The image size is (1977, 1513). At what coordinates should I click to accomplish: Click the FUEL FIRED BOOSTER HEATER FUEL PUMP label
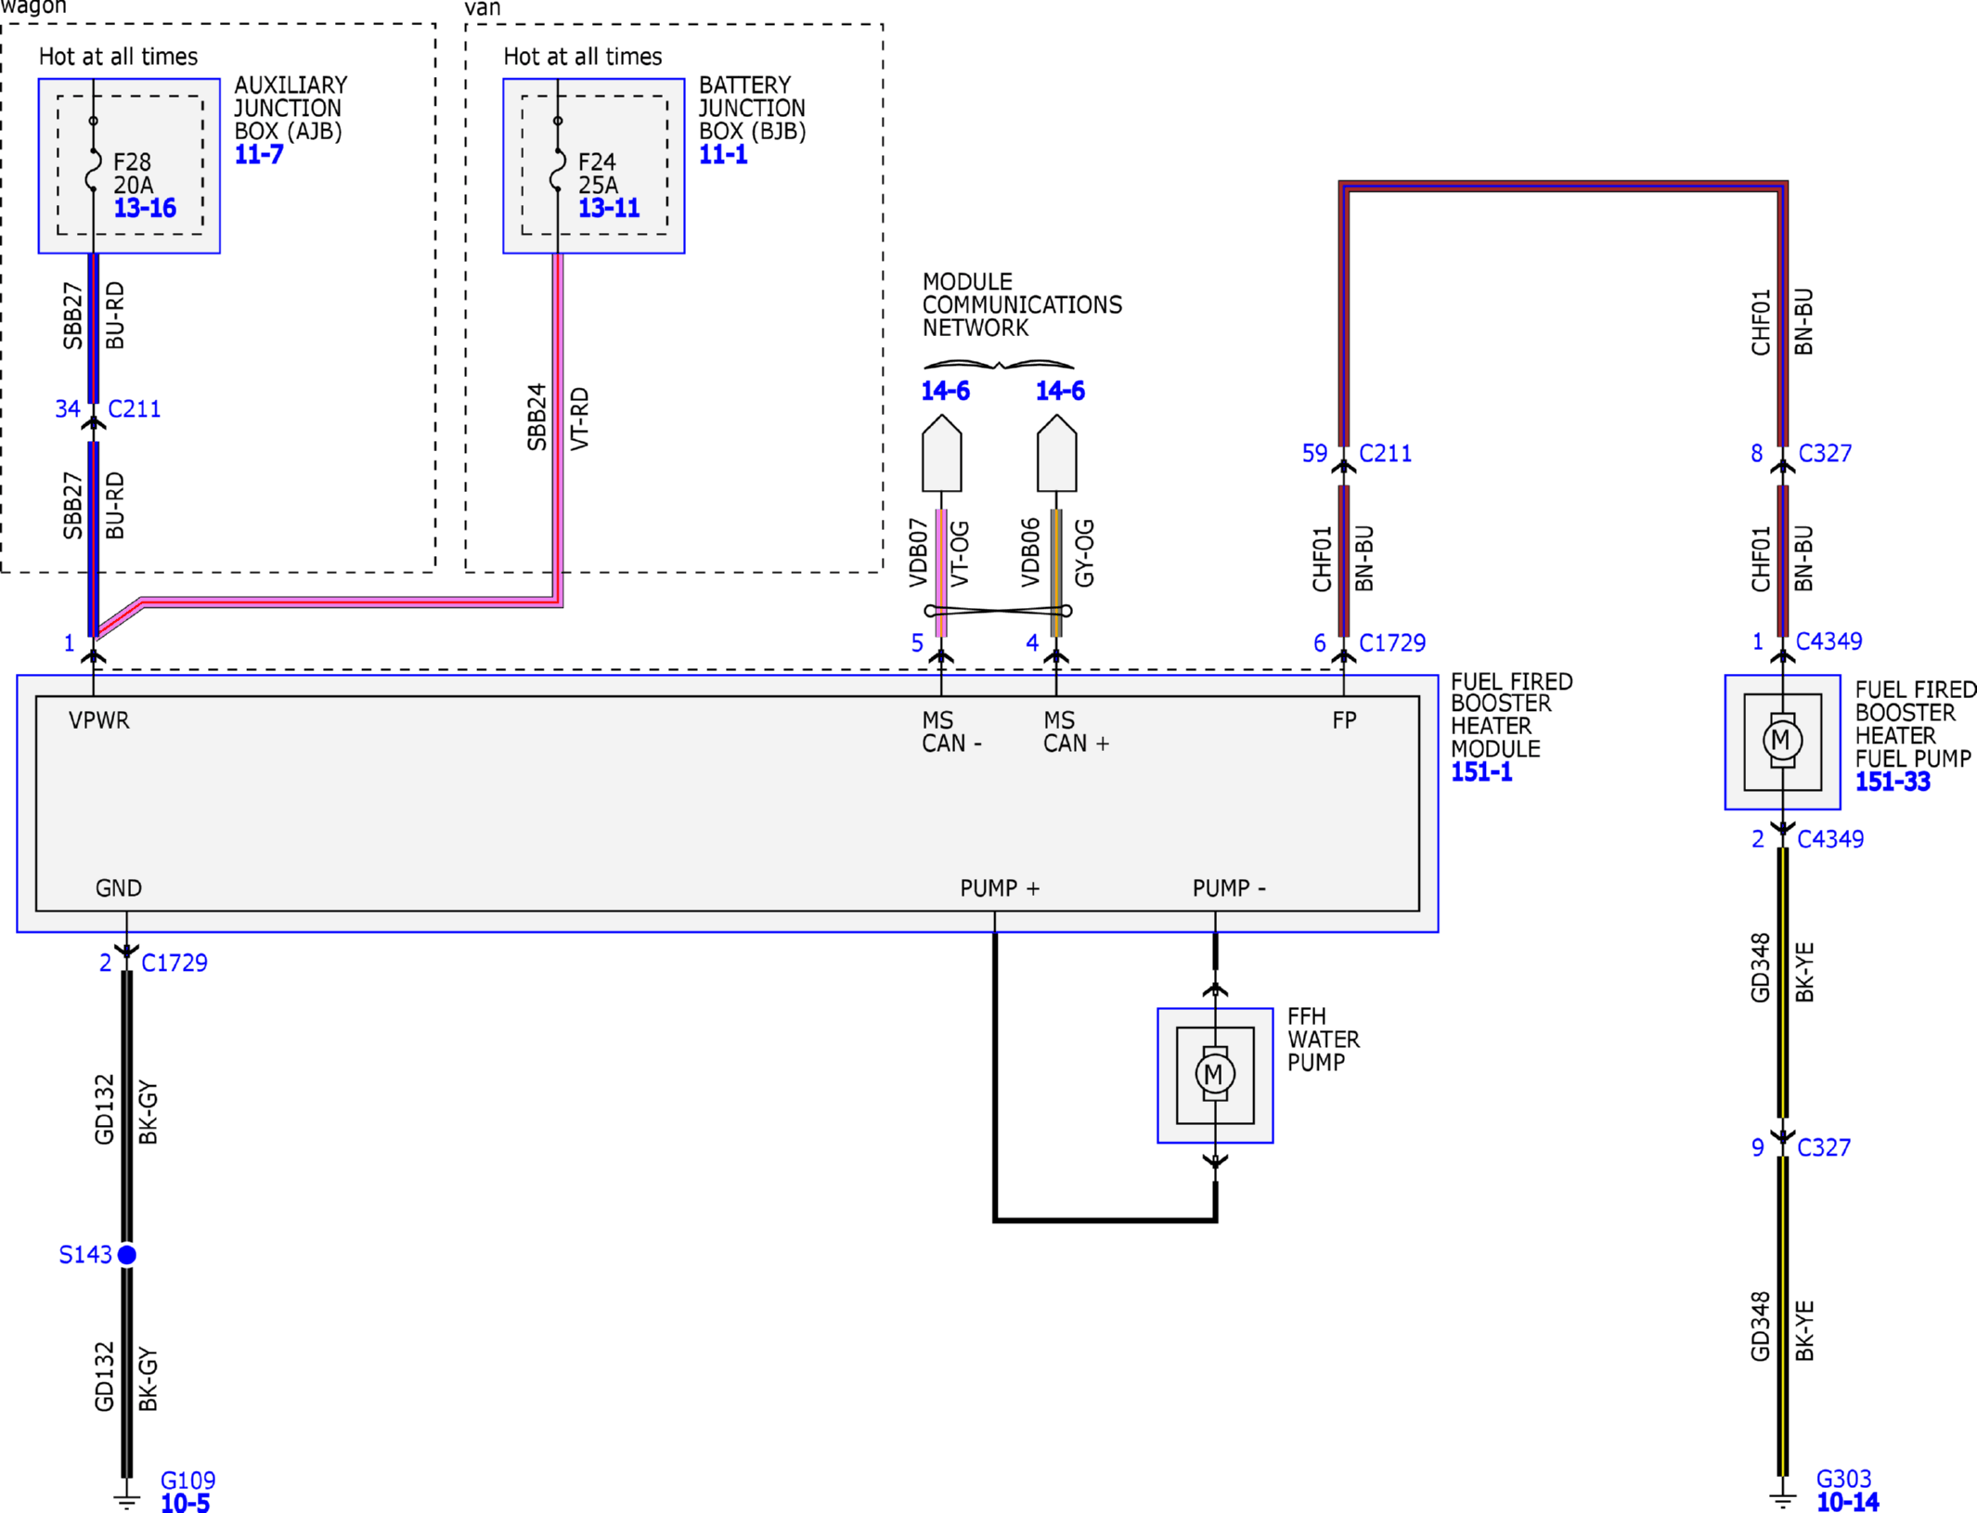[x=1916, y=725]
